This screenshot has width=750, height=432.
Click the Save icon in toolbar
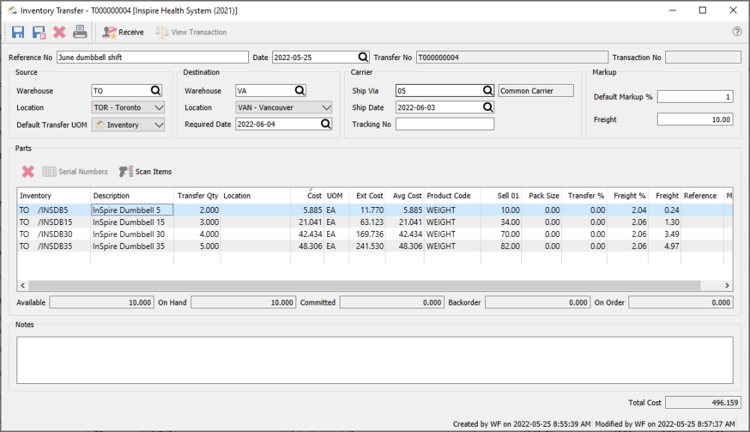pyautogui.click(x=18, y=32)
